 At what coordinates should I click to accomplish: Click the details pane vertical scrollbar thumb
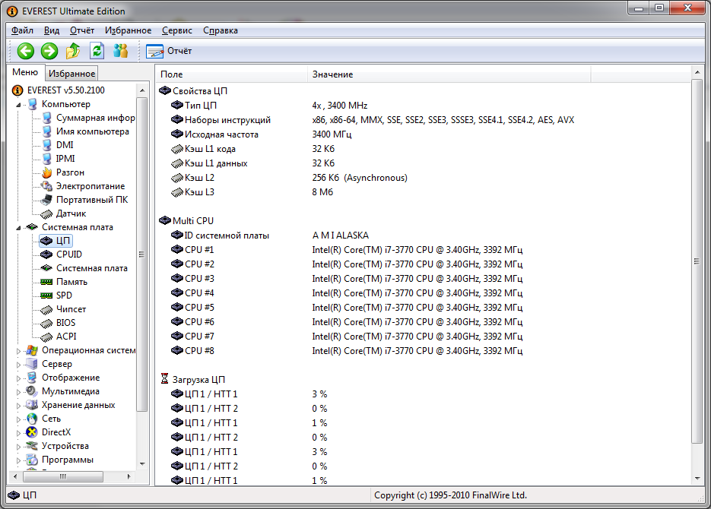click(697, 261)
